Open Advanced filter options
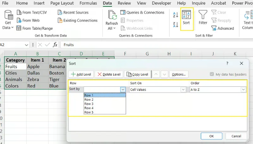This screenshot has height=144, width=253. click(222, 28)
